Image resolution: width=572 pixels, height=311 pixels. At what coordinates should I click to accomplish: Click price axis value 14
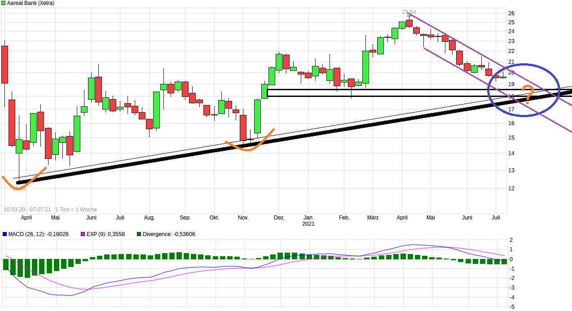pyautogui.click(x=511, y=153)
